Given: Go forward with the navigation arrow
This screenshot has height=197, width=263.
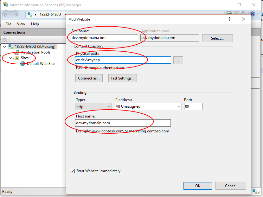Looking at the screenshot, I should pos(16,15).
